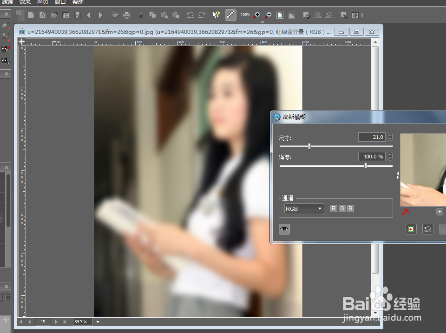
Task: Open the 窗口 menu
Action: pos(60,2)
